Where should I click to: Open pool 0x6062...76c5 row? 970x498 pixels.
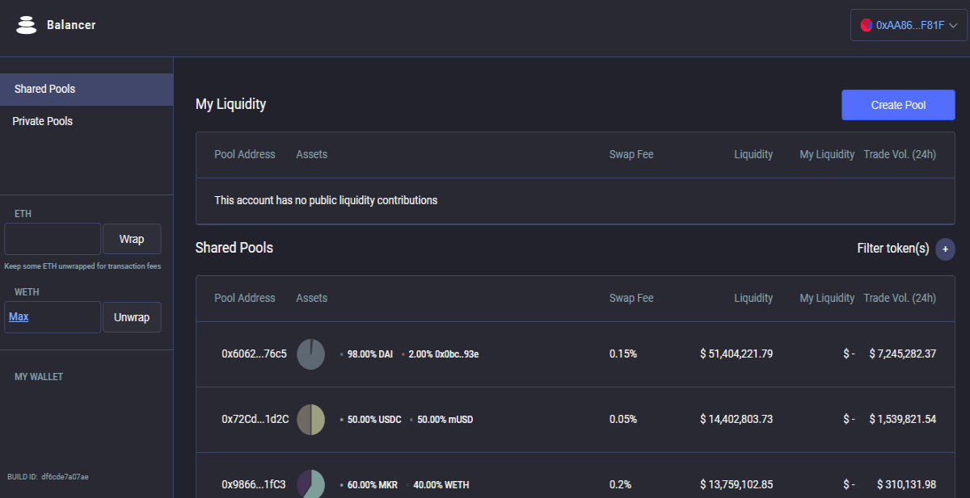click(x=575, y=354)
